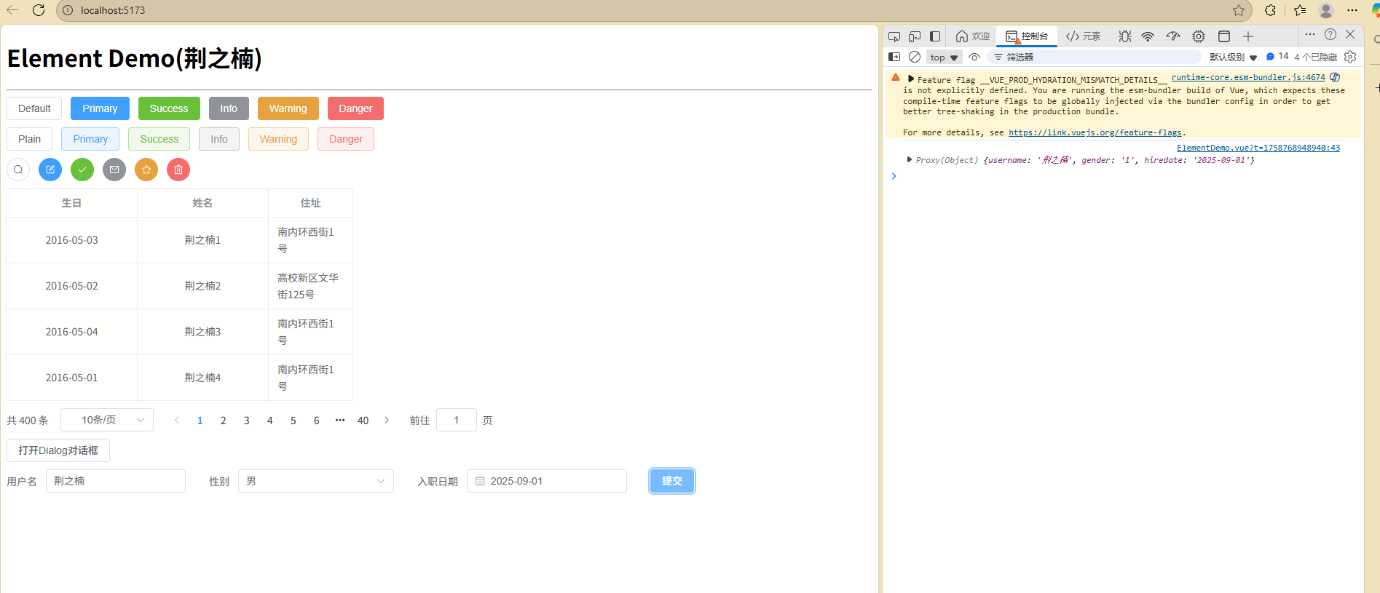
Task: Switch to the 欢迎 welcome tab
Action: pos(973,36)
